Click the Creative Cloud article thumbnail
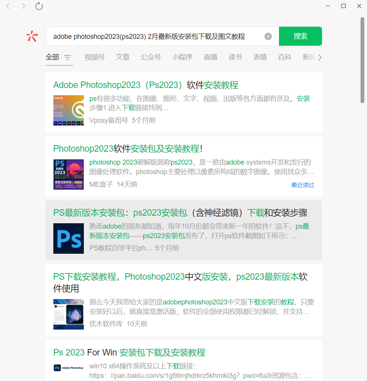This screenshot has width=367, height=381. [x=69, y=110]
